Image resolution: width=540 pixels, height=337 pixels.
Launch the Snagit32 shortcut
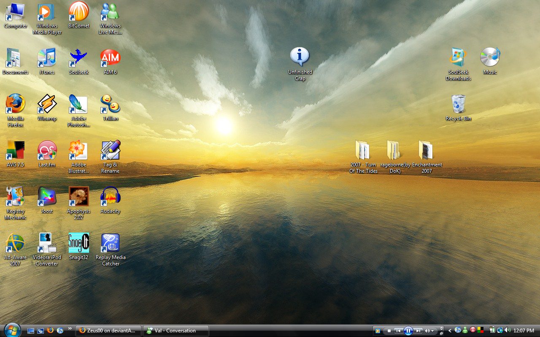click(79, 247)
